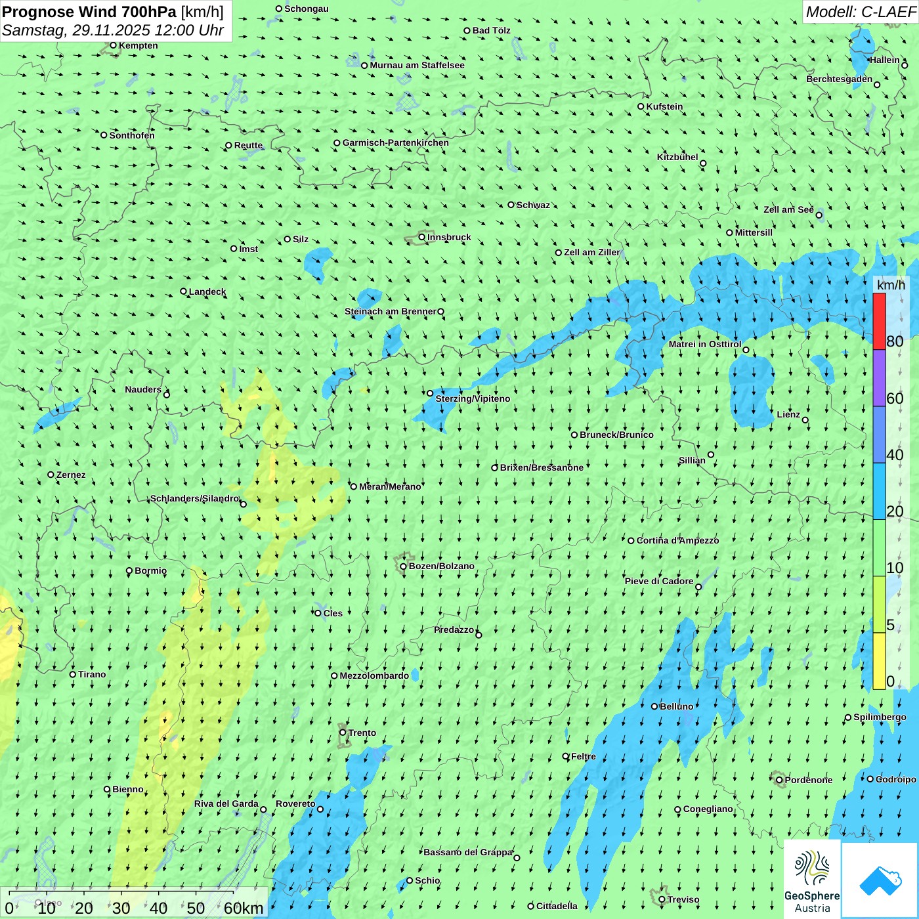The height and width of the screenshot is (919, 919).
Task: Click the 'Conegliano' label
Action: (x=708, y=809)
